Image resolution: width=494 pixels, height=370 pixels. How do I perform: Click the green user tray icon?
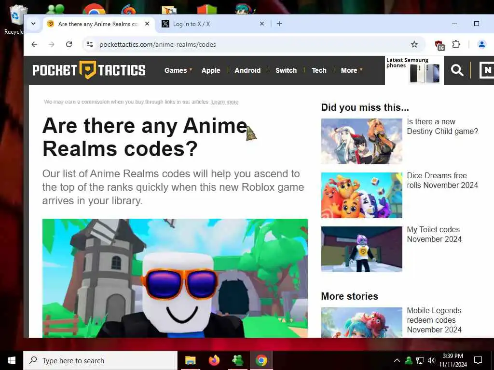point(409,360)
